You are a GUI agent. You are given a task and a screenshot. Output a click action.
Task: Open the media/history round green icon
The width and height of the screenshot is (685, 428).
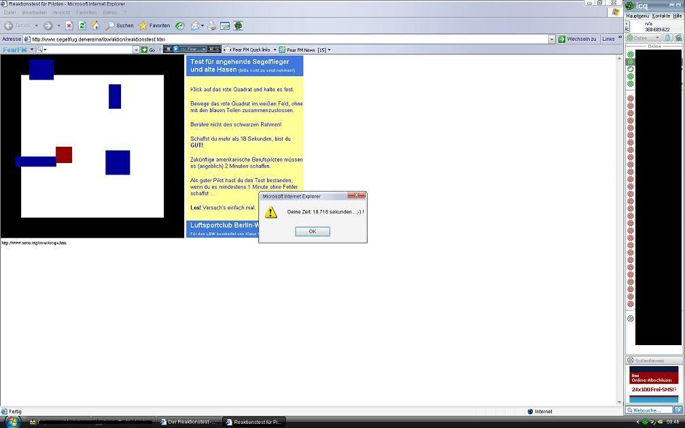(180, 26)
